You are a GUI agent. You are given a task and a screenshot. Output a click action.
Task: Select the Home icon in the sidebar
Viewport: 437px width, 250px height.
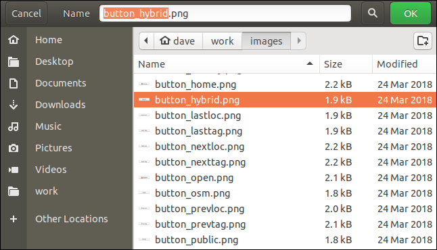tap(14, 40)
